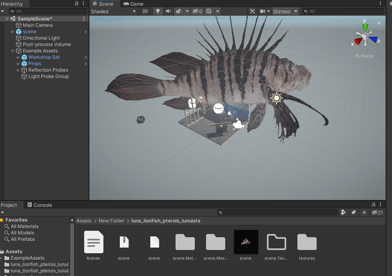
Task: Click X axis cone on orientation gizmo
Action: [x=358, y=41]
